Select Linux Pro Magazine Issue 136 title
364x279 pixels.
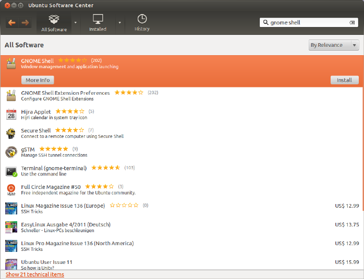(x=77, y=243)
